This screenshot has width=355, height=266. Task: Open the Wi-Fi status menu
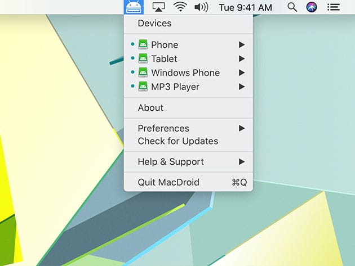pos(180,7)
